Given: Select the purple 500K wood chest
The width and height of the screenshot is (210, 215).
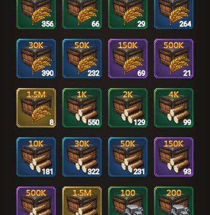Looking at the screenshot, I should [x=36, y=201].
